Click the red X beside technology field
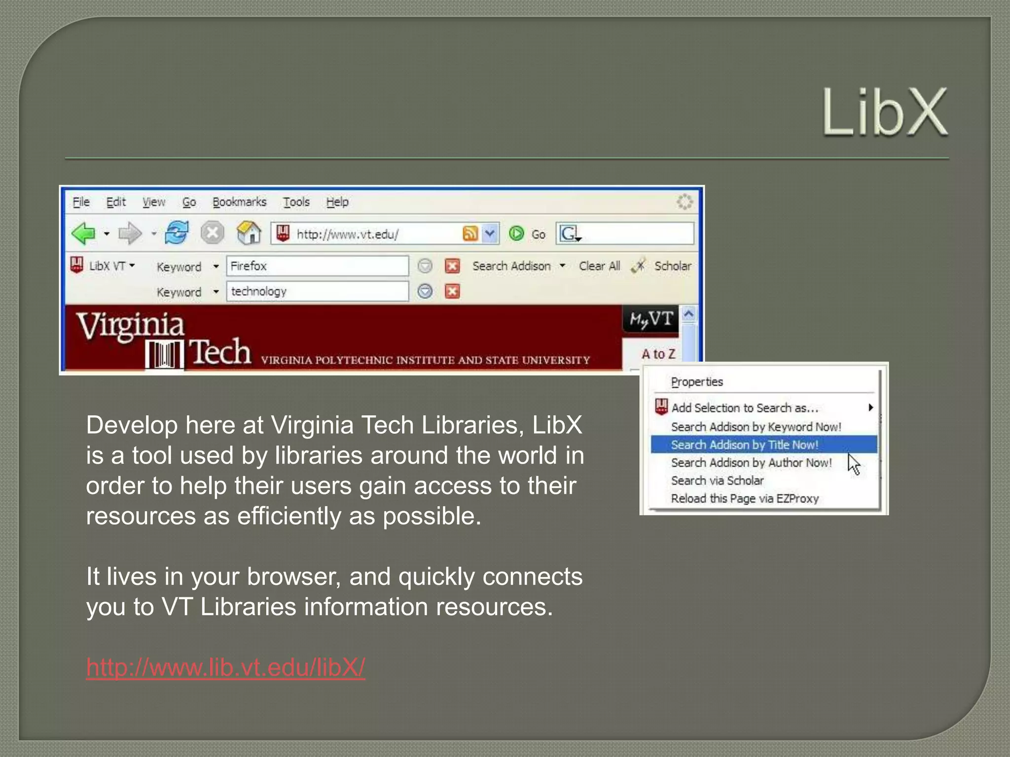Image resolution: width=1010 pixels, height=757 pixels. [x=452, y=291]
